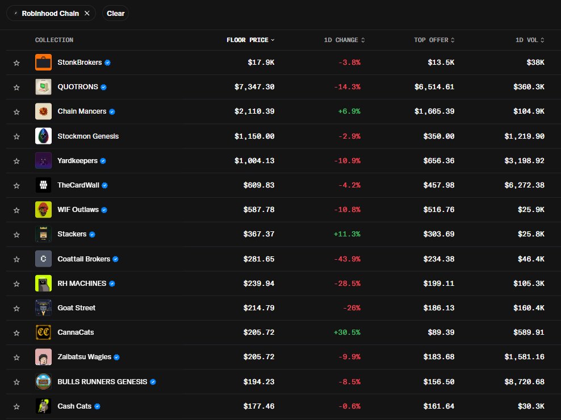Select Cash Cats floor price $177.46
Image resolution: width=561 pixels, height=420 pixels.
click(x=259, y=406)
